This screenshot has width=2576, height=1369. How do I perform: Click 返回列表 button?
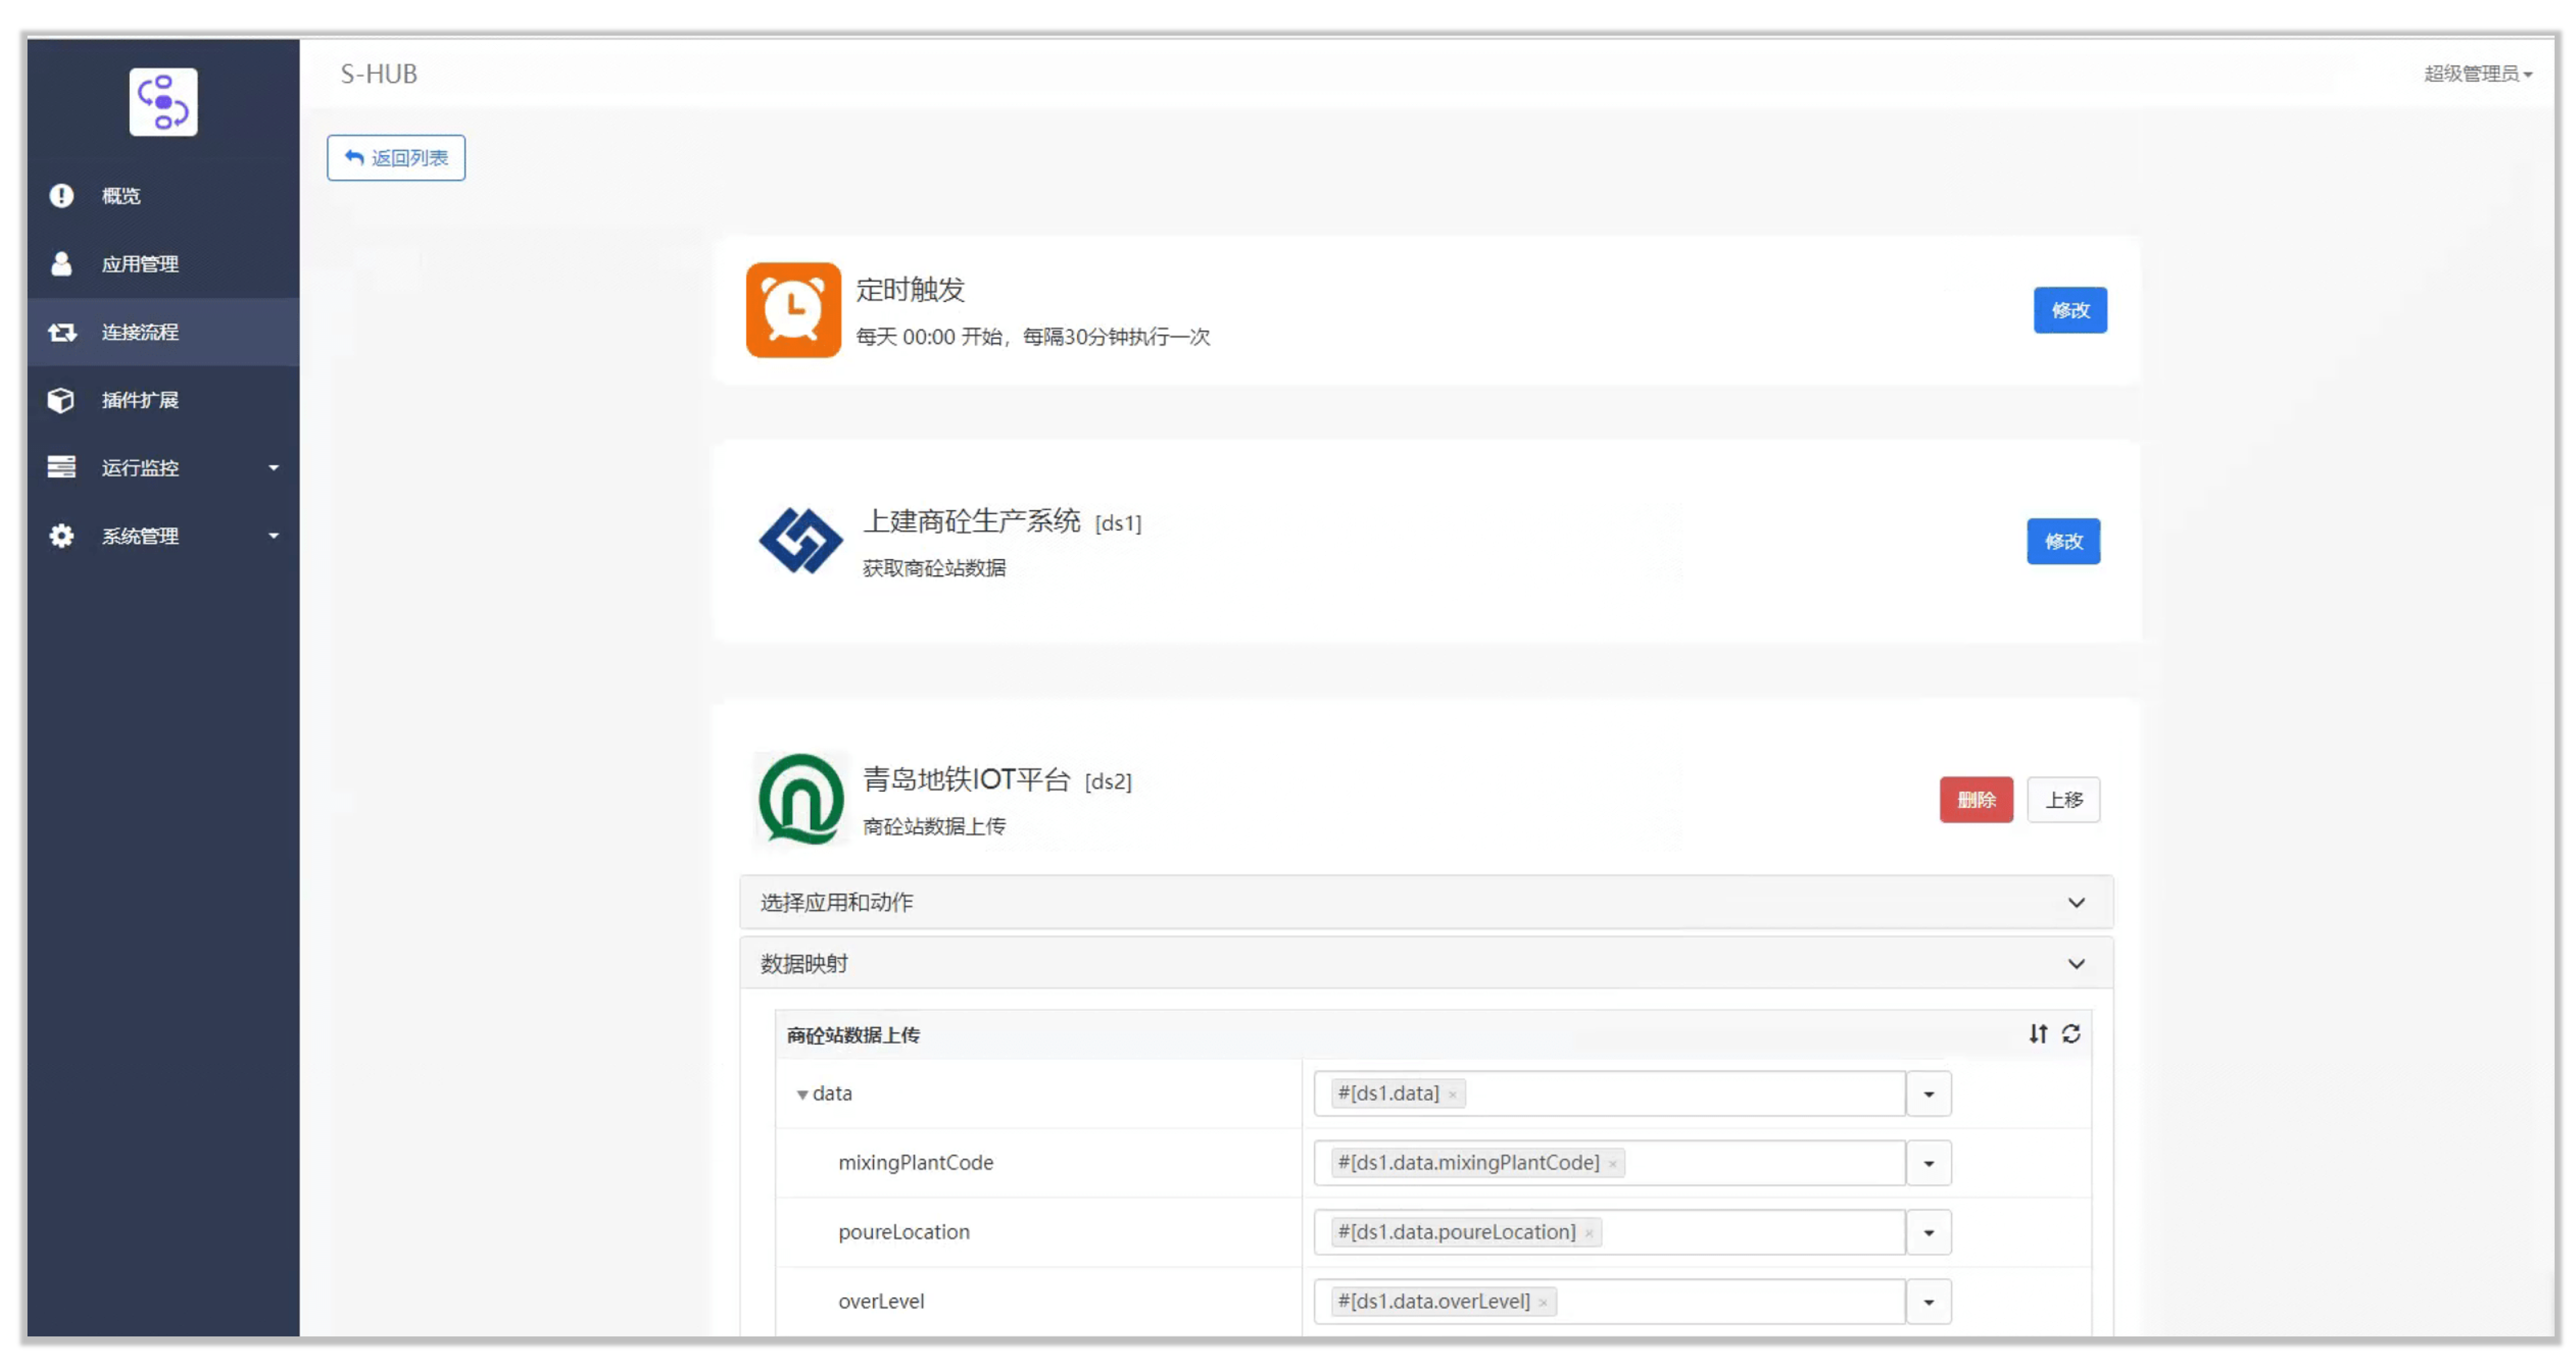point(396,158)
